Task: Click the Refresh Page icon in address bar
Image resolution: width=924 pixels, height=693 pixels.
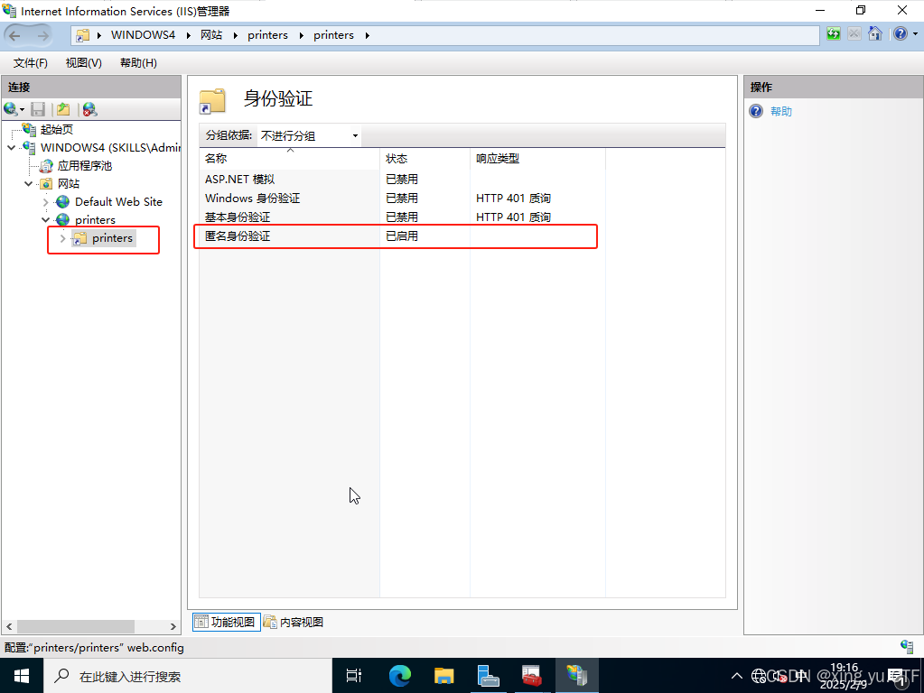Action: click(833, 34)
